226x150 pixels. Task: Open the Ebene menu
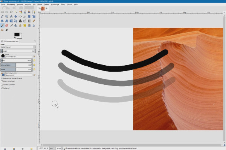(x=40, y=4)
